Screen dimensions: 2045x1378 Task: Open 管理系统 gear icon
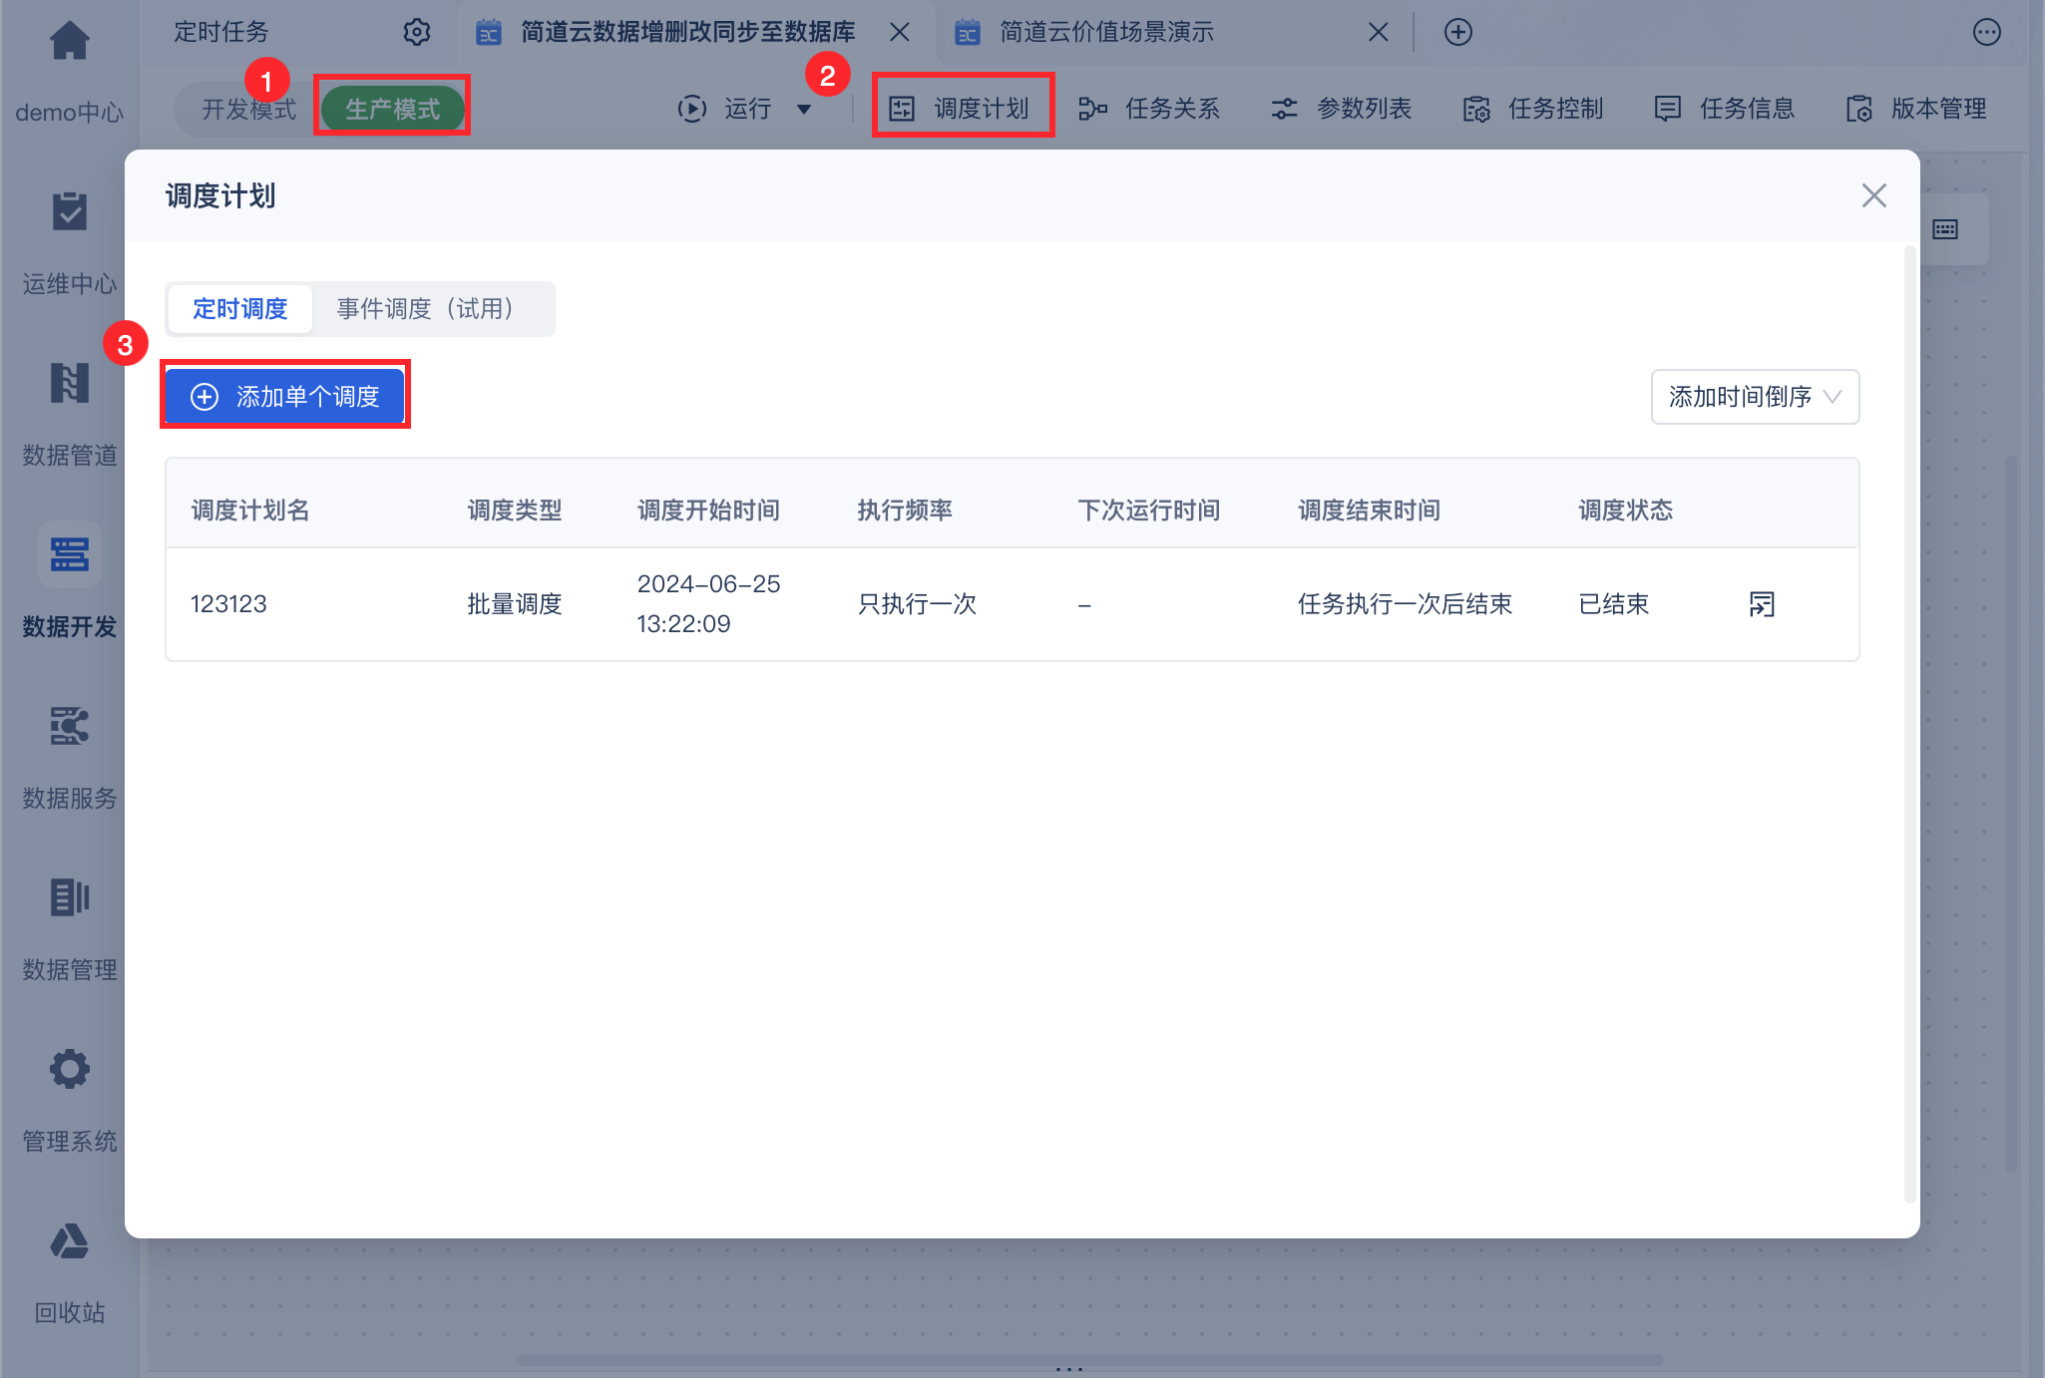pos(69,1069)
